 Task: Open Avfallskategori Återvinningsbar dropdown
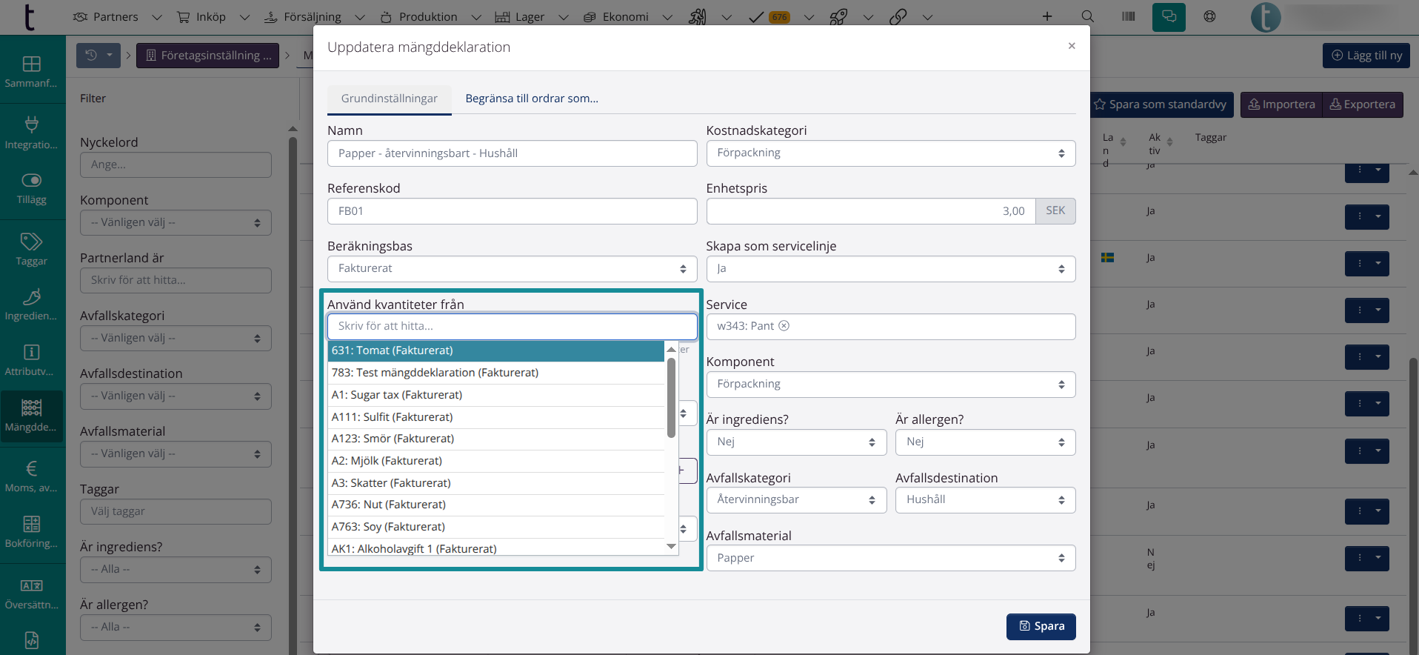[796, 500]
